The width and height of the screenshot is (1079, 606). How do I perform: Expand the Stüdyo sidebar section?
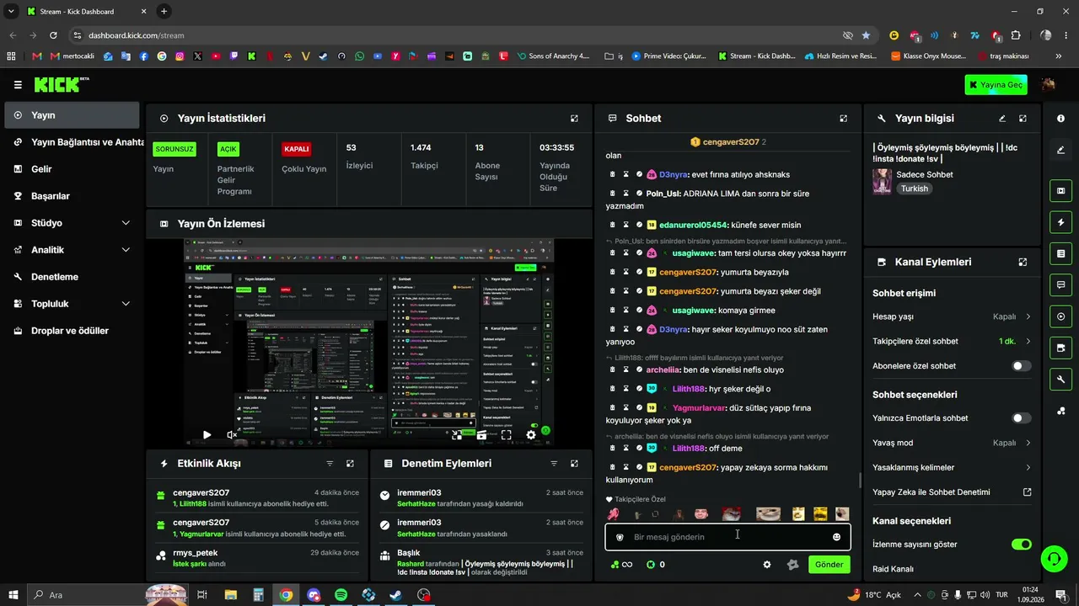click(x=126, y=223)
